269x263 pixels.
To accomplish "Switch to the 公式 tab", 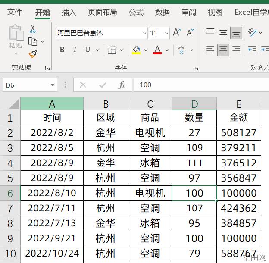I will click(x=136, y=12).
